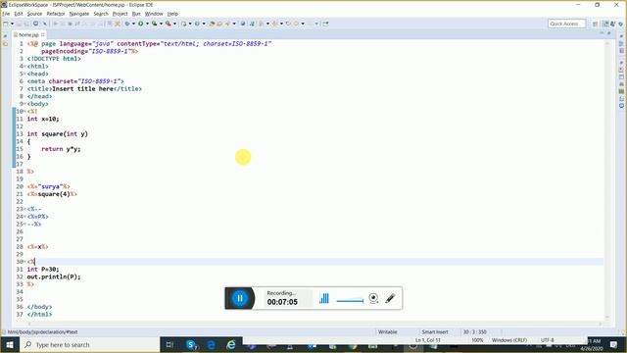Click the Quick Access search field
627x353 pixels.
point(566,24)
